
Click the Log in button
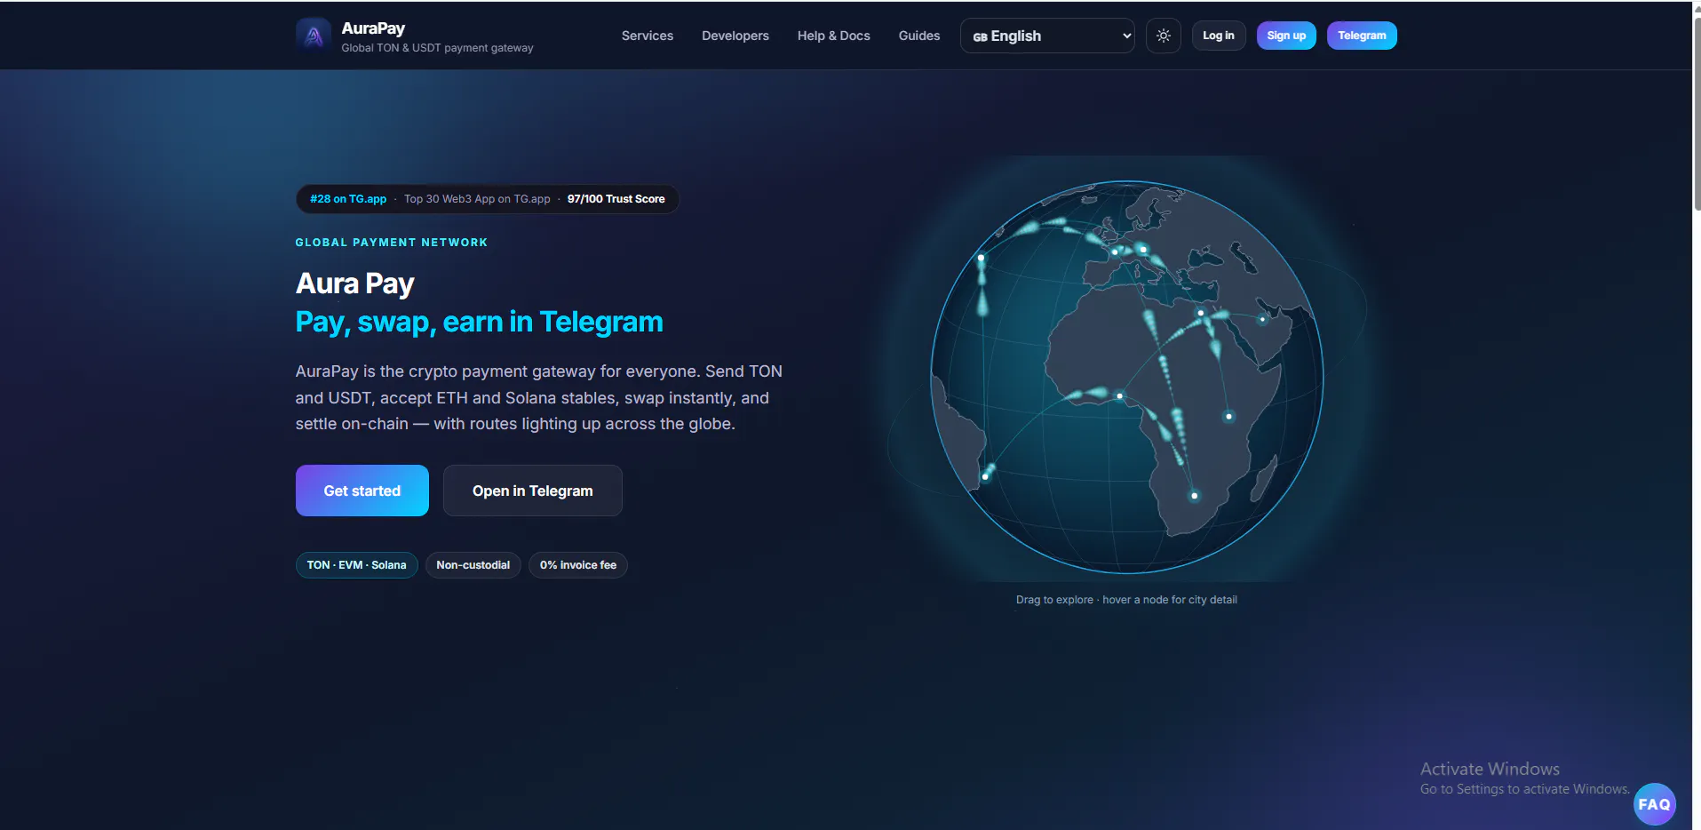click(1219, 36)
